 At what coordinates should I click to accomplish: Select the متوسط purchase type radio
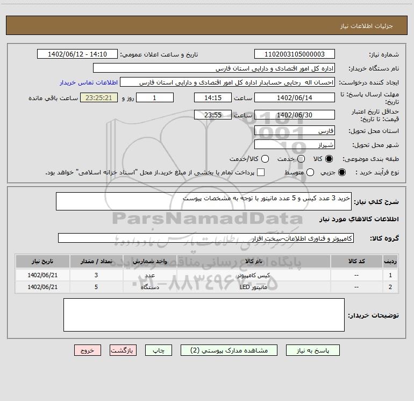pos(310,172)
